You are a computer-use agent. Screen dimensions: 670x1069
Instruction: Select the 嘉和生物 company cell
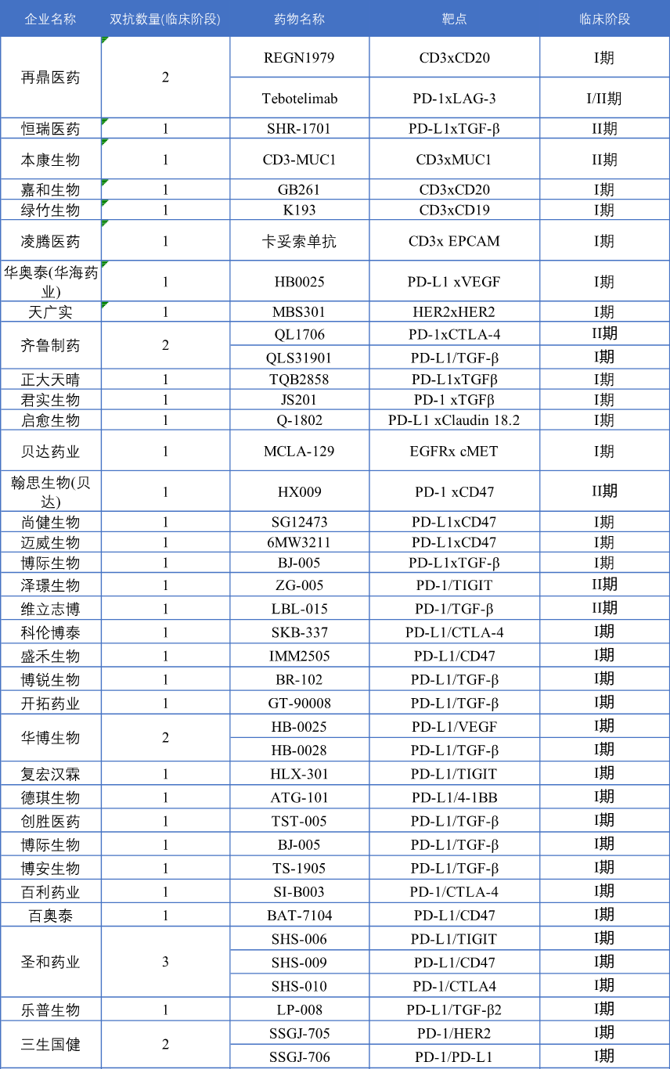click(51, 189)
